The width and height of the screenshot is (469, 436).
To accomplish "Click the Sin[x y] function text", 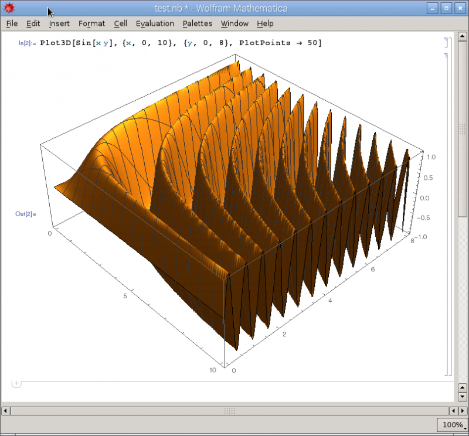I will pos(94,43).
